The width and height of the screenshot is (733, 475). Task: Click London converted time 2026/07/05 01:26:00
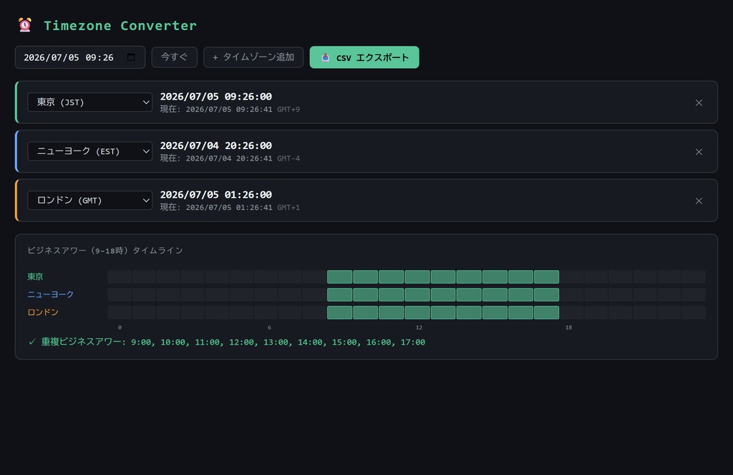[x=216, y=195]
